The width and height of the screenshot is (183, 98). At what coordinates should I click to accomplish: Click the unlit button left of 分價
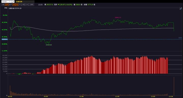pyautogui.click(x=20, y=5)
